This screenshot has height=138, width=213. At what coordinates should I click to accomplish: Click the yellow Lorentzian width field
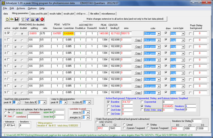(x=68, y=33)
